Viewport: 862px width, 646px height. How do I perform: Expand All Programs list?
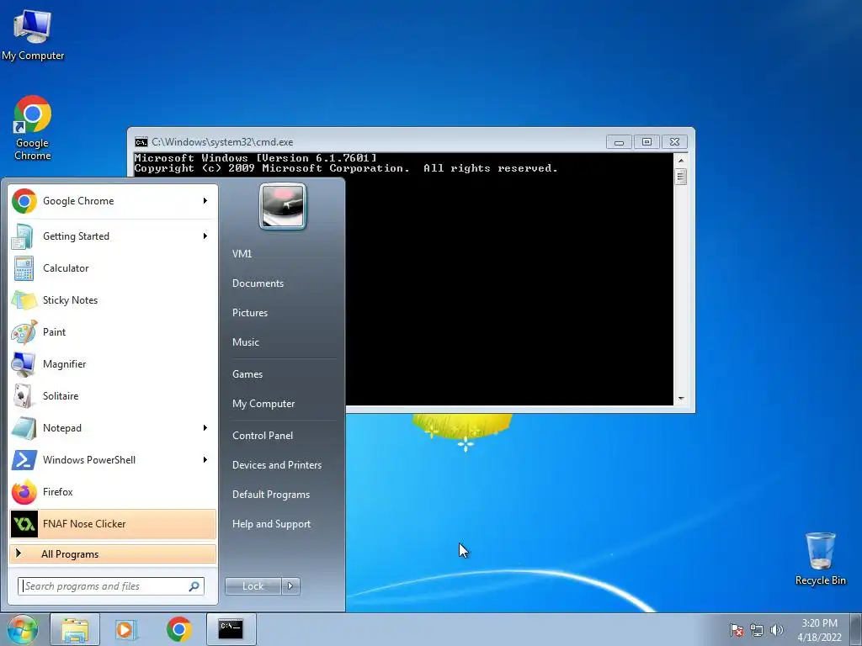[x=113, y=553]
